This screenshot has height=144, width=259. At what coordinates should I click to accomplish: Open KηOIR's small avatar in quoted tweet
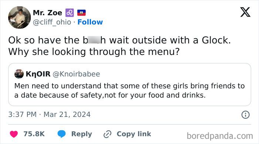[x=19, y=74]
